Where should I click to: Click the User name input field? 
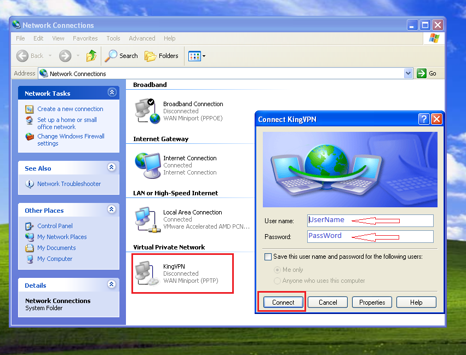(x=370, y=220)
